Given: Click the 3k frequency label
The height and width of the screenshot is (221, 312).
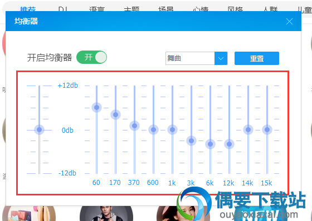Looking at the screenshot, I should tap(191, 183).
